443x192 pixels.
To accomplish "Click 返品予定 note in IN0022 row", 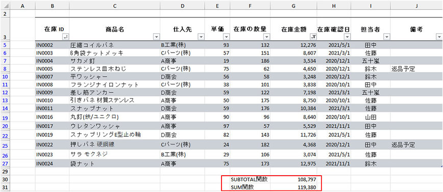I will click(416, 145).
